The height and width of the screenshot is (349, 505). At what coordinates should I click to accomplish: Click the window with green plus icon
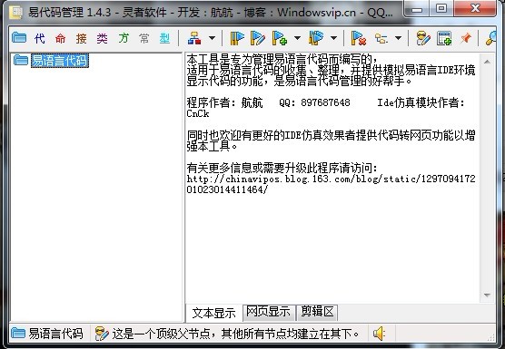(x=444, y=38)
